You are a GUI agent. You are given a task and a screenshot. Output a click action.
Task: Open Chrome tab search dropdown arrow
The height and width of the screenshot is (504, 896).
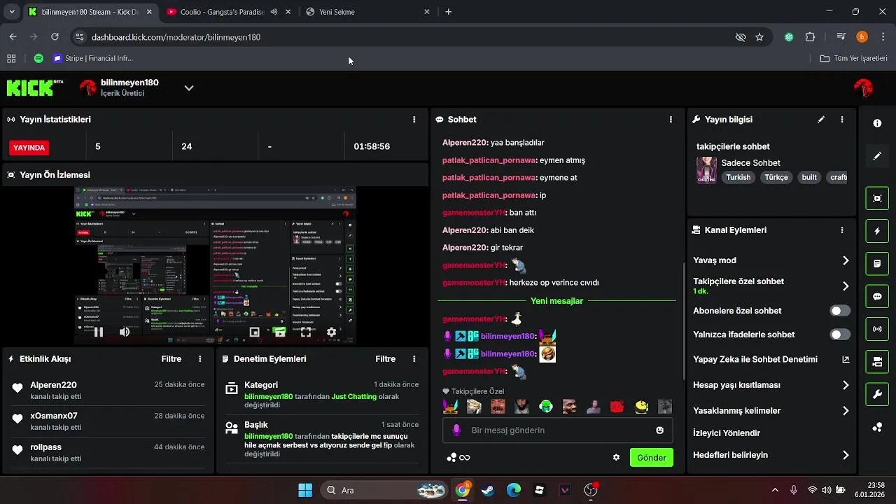[x=12, y=12]
